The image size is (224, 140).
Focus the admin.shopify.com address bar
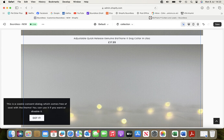112,8
